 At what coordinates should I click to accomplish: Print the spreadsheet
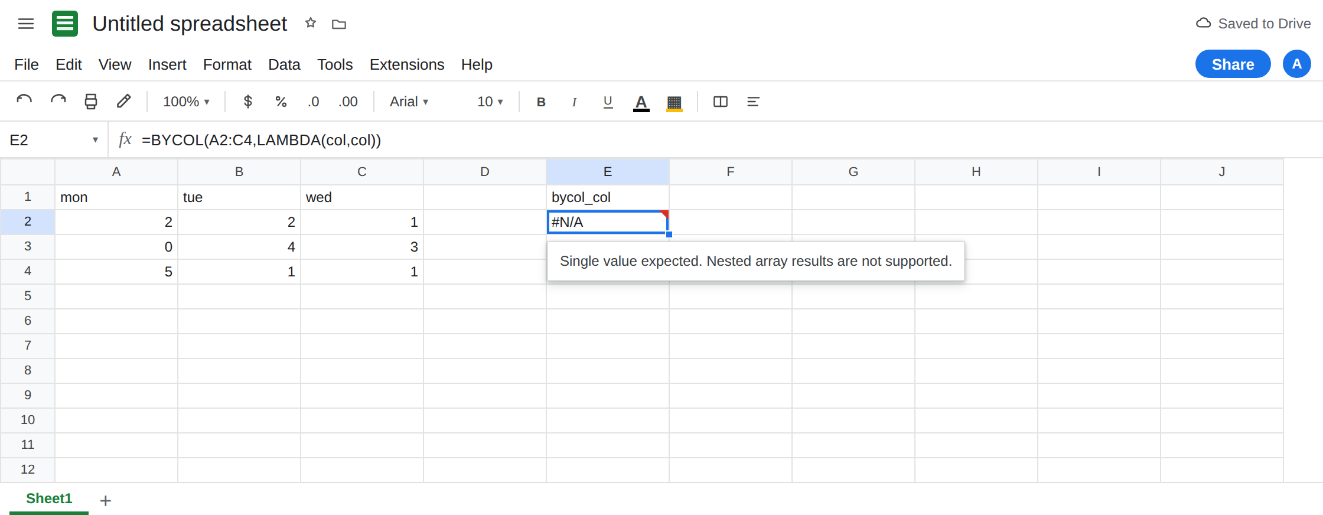tap(91, 102)
